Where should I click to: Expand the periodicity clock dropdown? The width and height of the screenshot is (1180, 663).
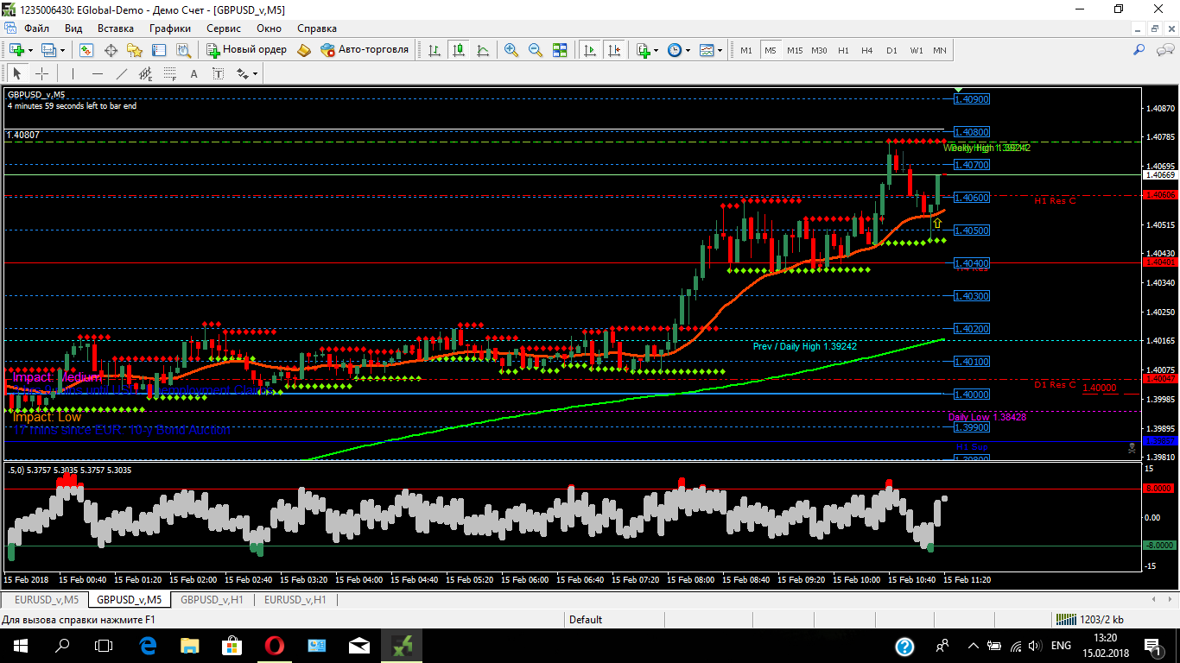(688, 50)
